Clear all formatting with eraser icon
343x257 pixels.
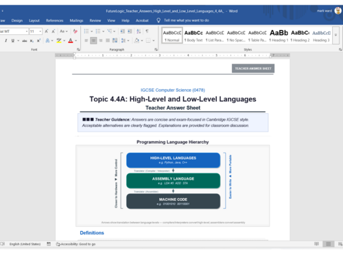[75, 32]
